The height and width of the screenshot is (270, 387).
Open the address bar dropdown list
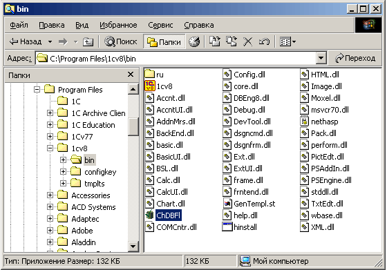pos(321,59)
